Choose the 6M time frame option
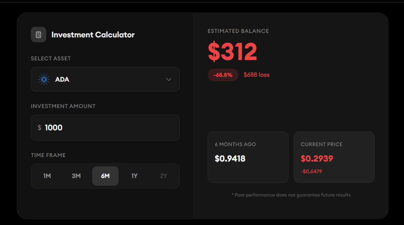 pos(105,176)
